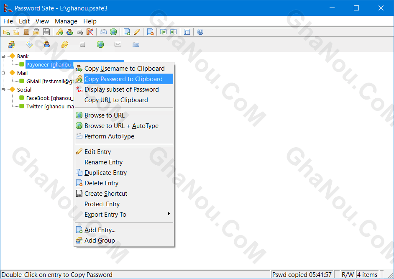Choose Create Shortcut from context menu
Image resolution: width=394 pixels, height=279 pixels.
124,194
